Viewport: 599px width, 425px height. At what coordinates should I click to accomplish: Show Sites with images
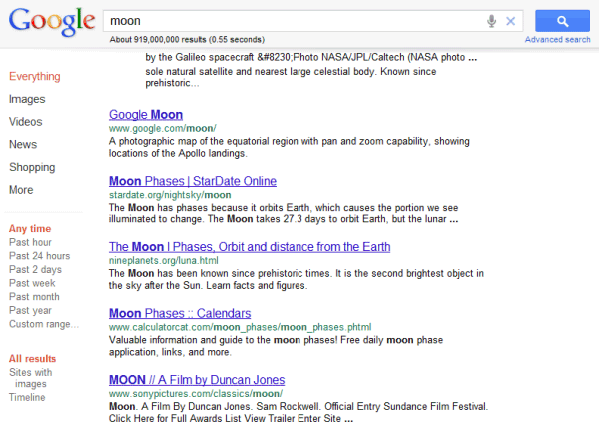click(x=31, y=378)
